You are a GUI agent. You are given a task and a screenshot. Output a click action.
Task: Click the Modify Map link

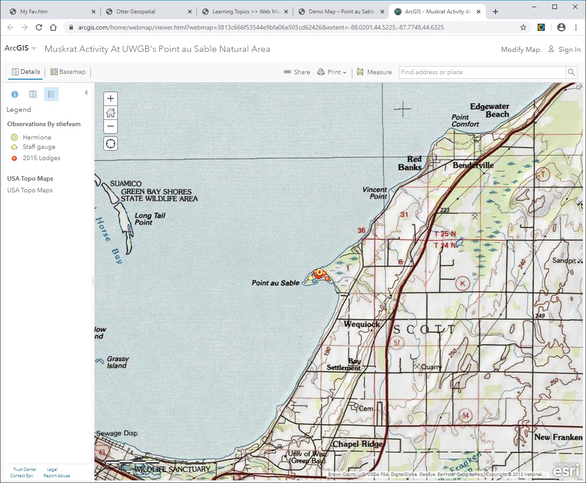coord(520,49)
